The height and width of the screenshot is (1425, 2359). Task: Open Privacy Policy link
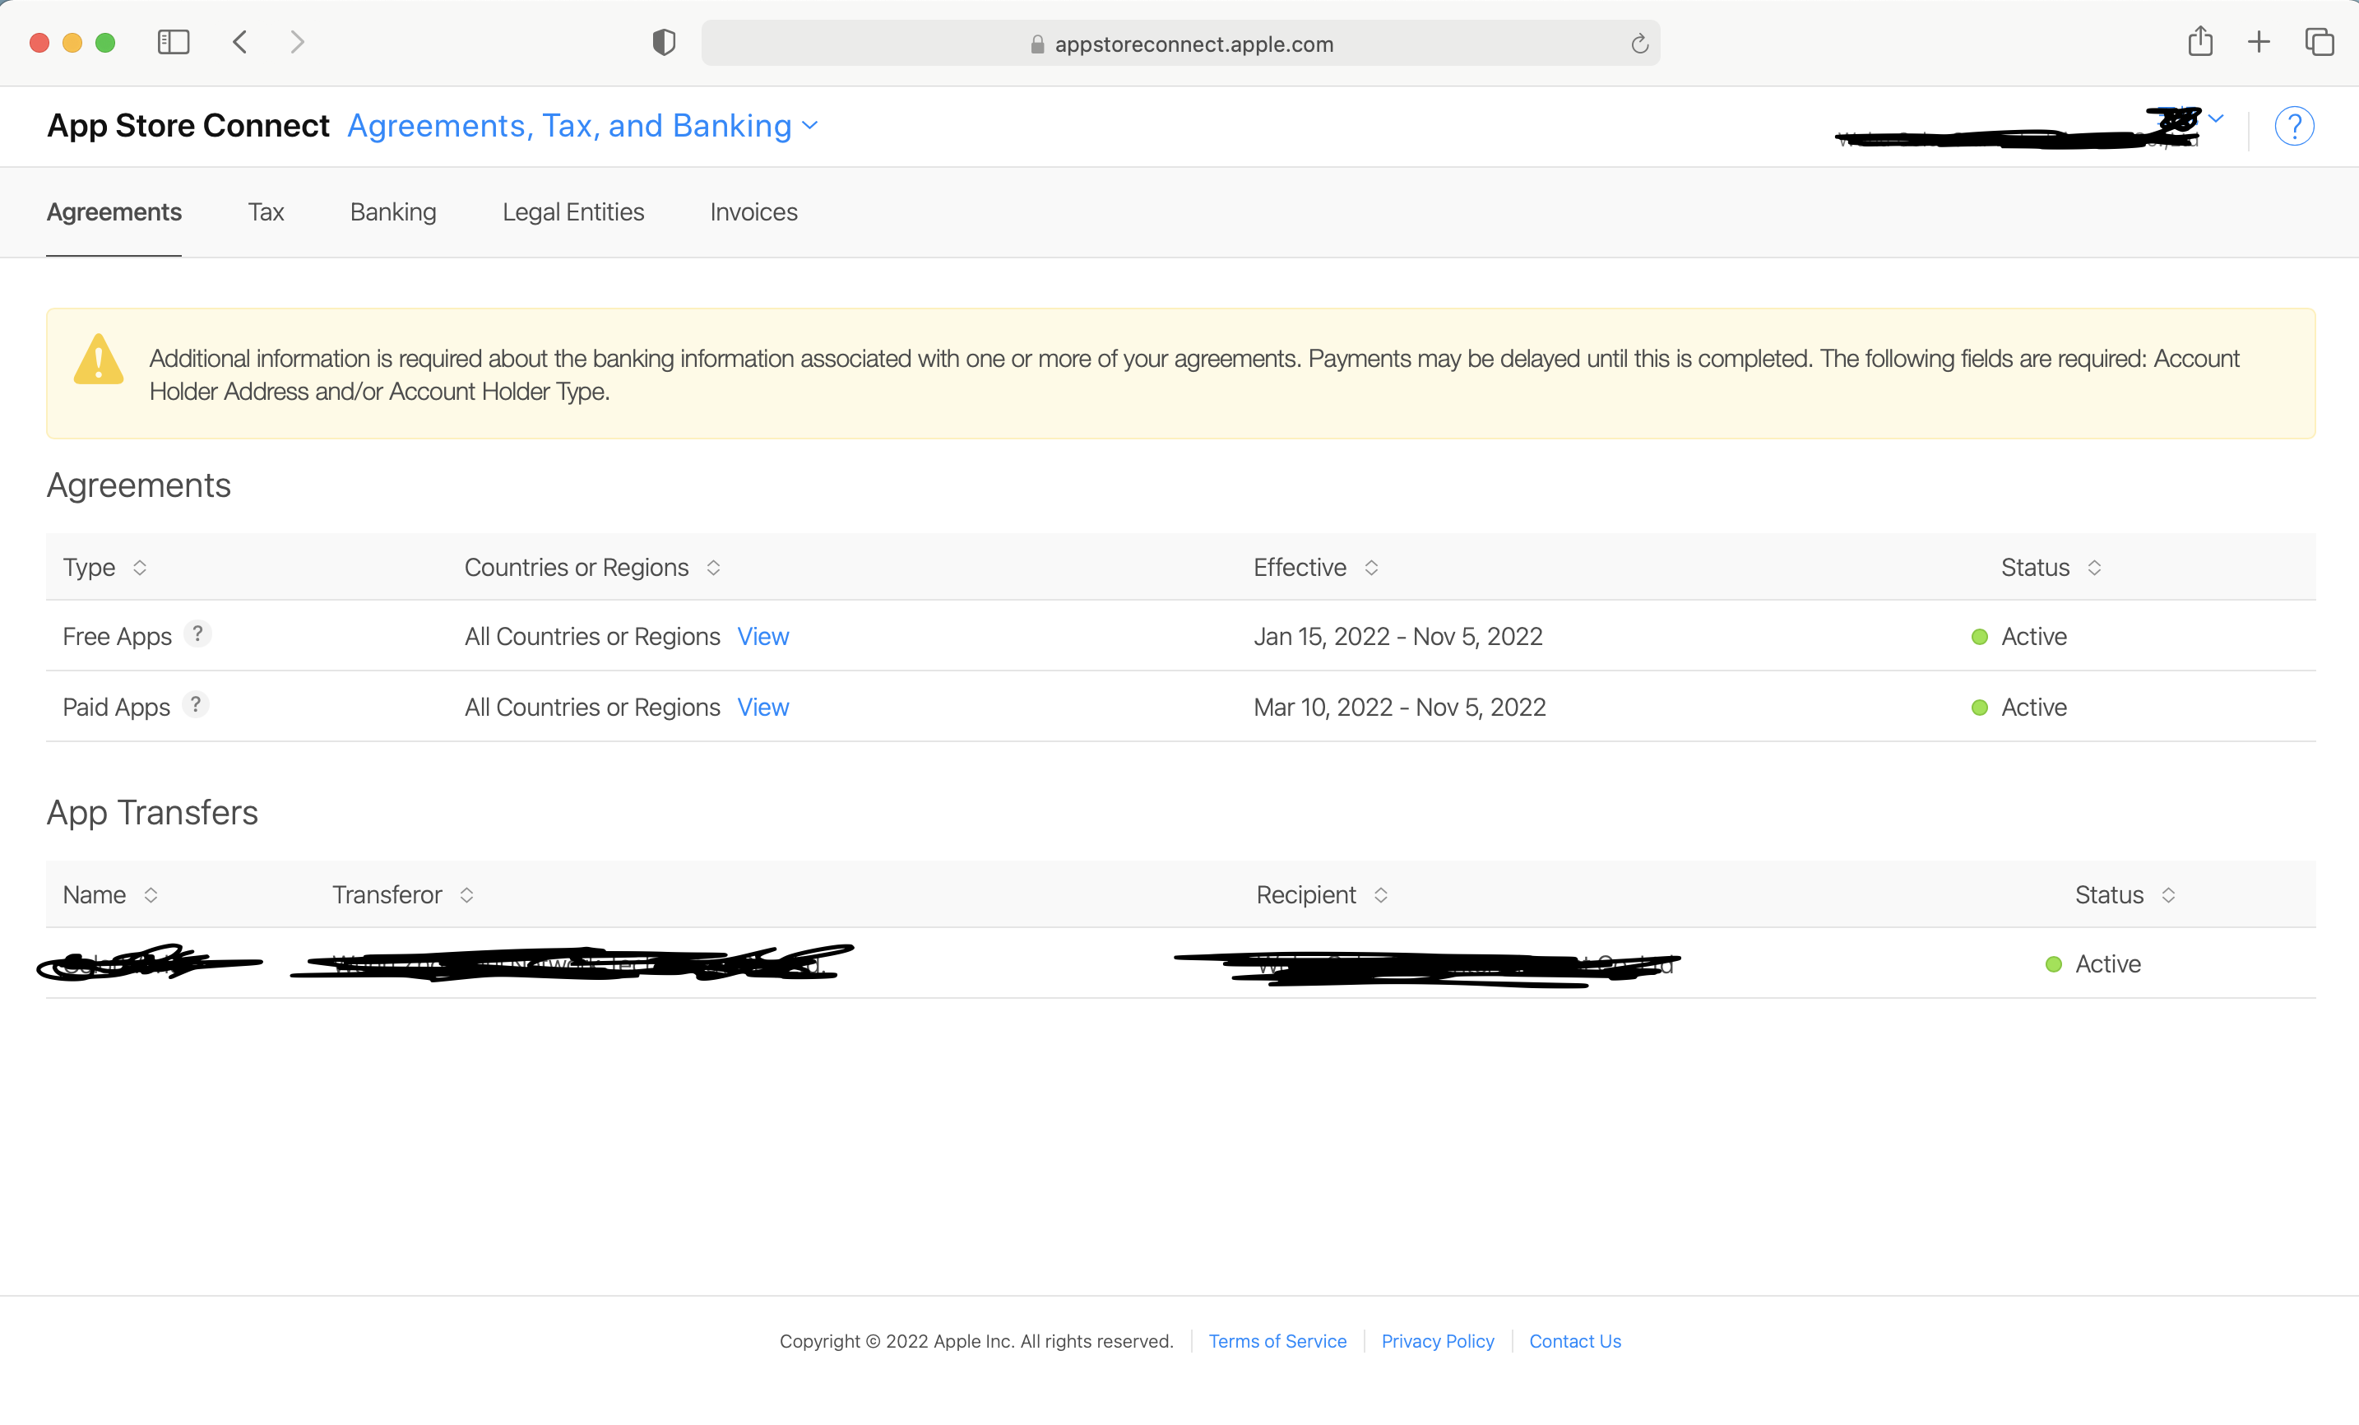[1437, 1341]
